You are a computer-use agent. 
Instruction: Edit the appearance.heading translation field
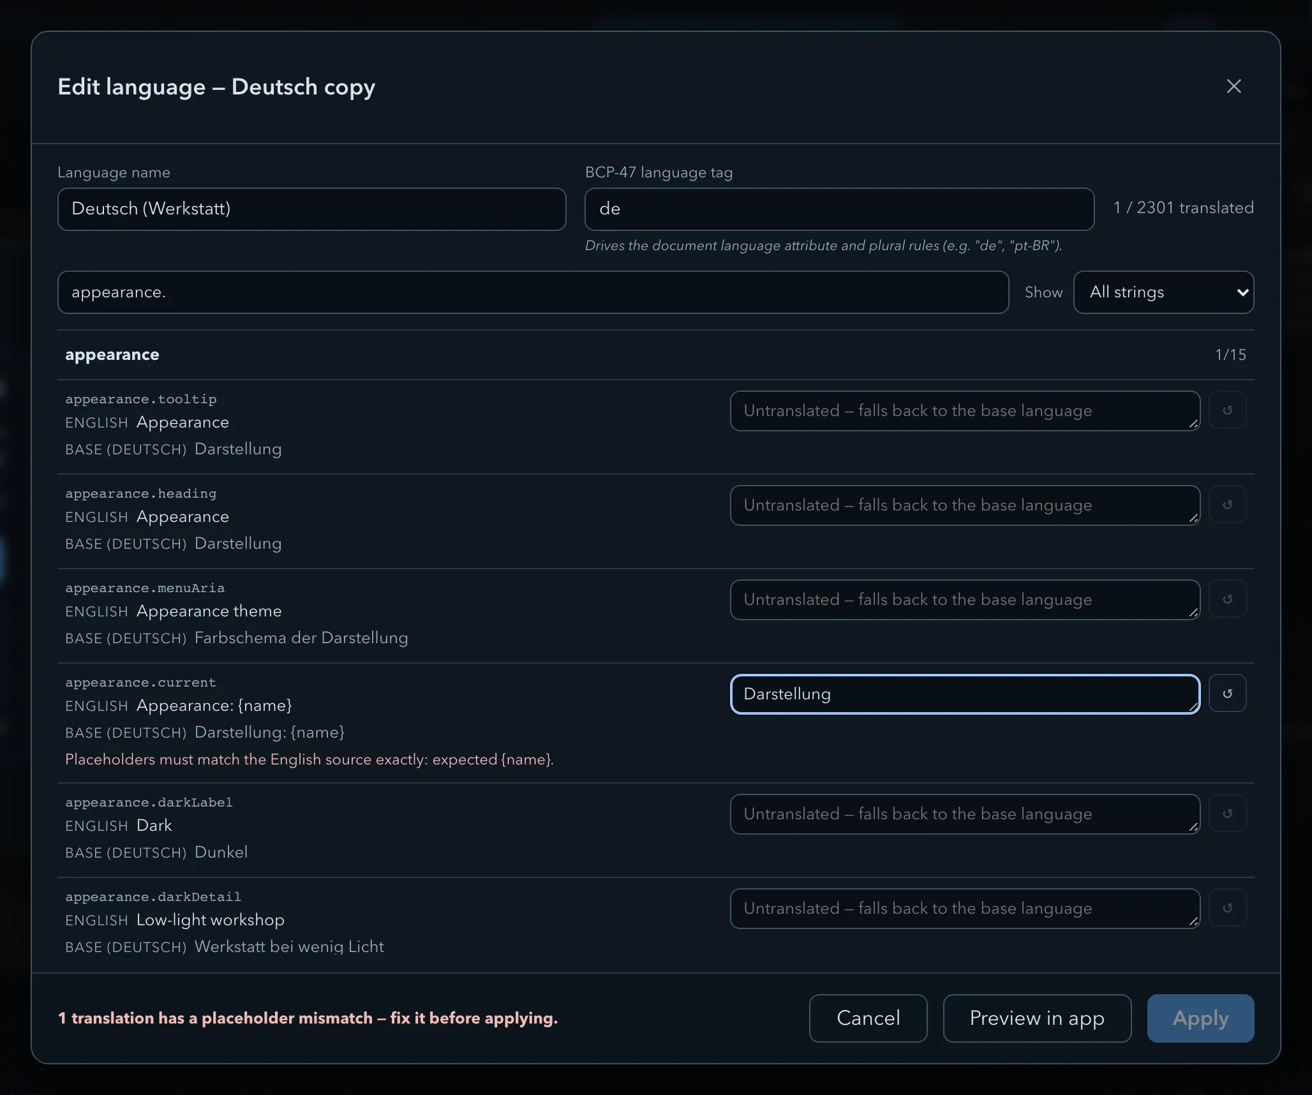coord(965,505)
